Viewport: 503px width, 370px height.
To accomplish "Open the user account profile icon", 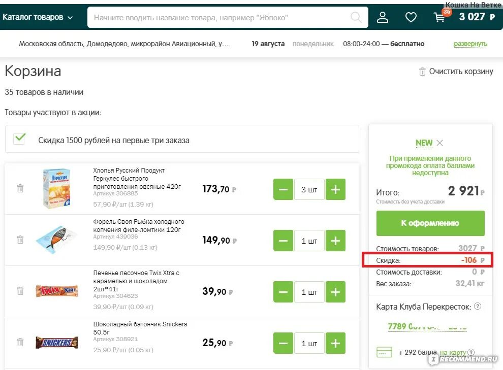I will click(383, 17).
